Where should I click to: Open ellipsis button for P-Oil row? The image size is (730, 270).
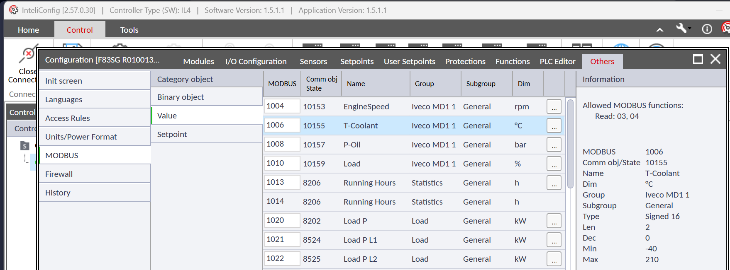point(554,145)
